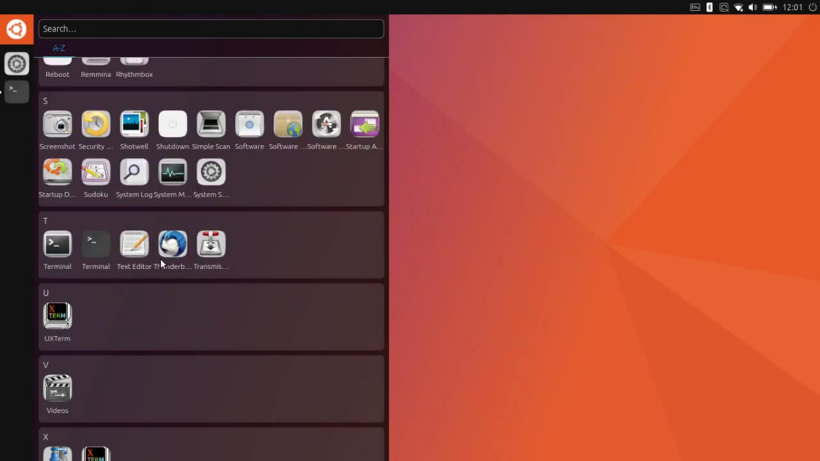
Task: Open Shotwell photo manager
Action: [x=134, y=124]
